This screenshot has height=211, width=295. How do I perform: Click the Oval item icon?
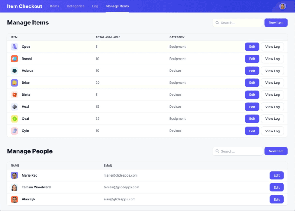14,119
